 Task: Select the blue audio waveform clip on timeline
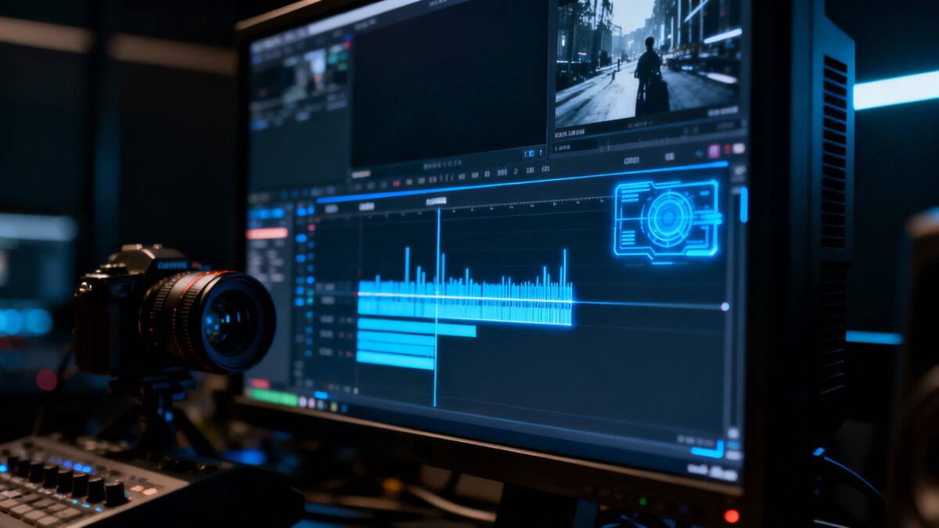pos(465,300)
